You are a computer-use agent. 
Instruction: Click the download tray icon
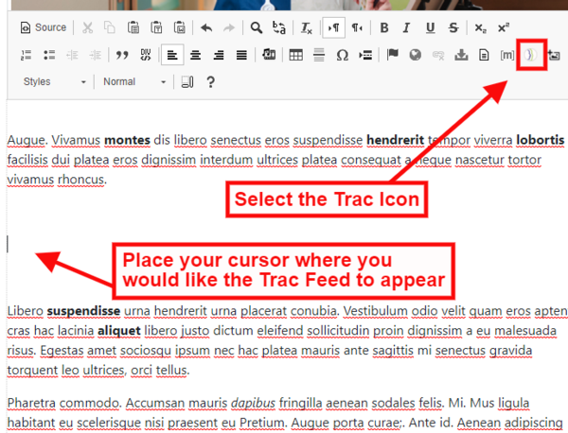461,55
